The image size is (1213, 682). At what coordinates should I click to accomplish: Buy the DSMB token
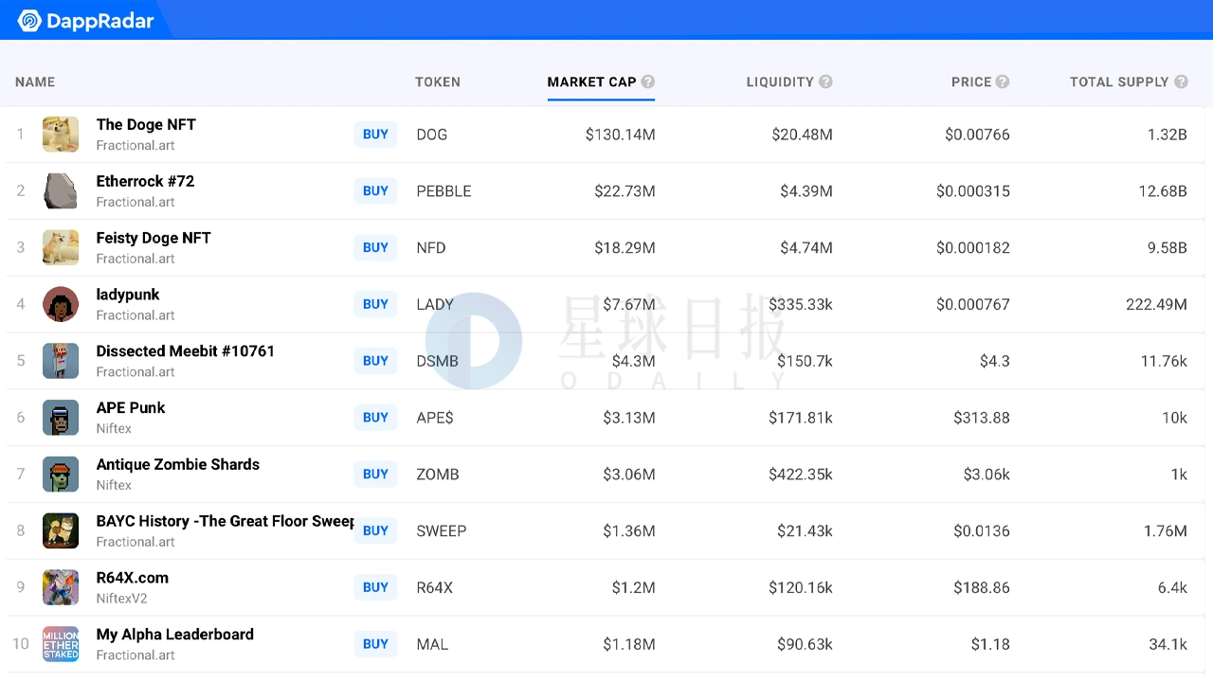(x=376, y=361)
